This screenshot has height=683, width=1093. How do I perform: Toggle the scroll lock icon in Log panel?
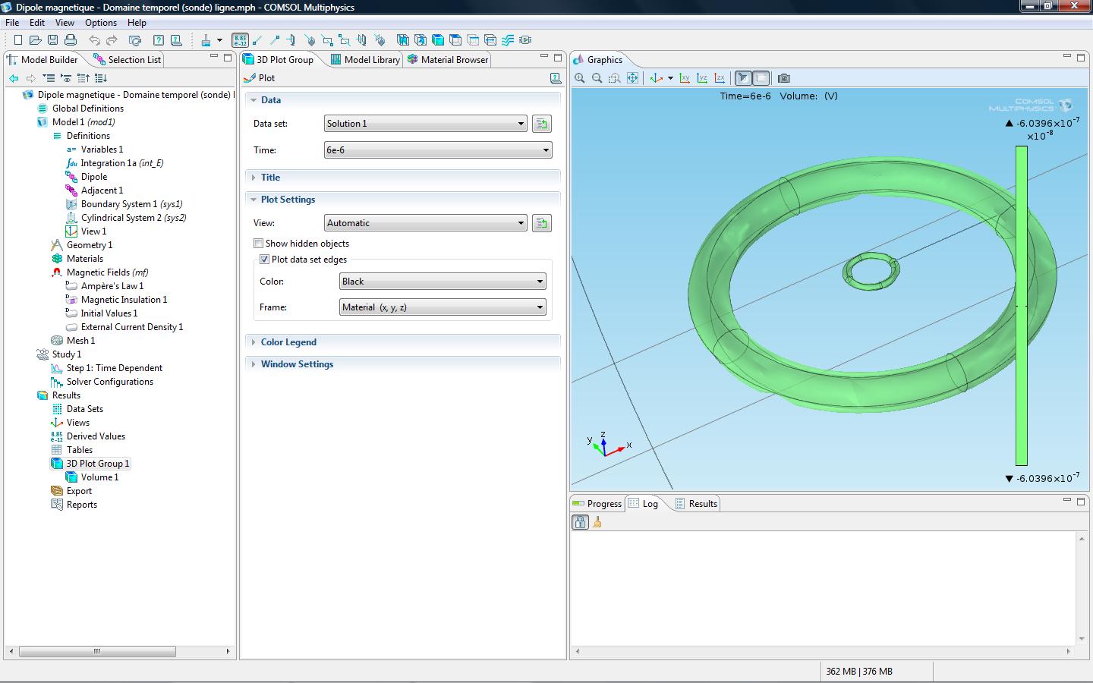click(x=580, y=522)
